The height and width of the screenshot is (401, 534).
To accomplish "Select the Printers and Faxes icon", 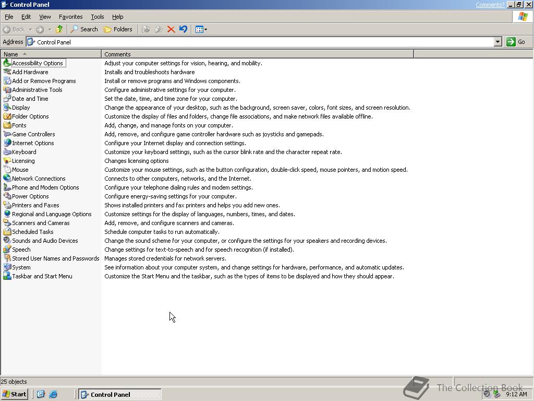I will [7, 205].
